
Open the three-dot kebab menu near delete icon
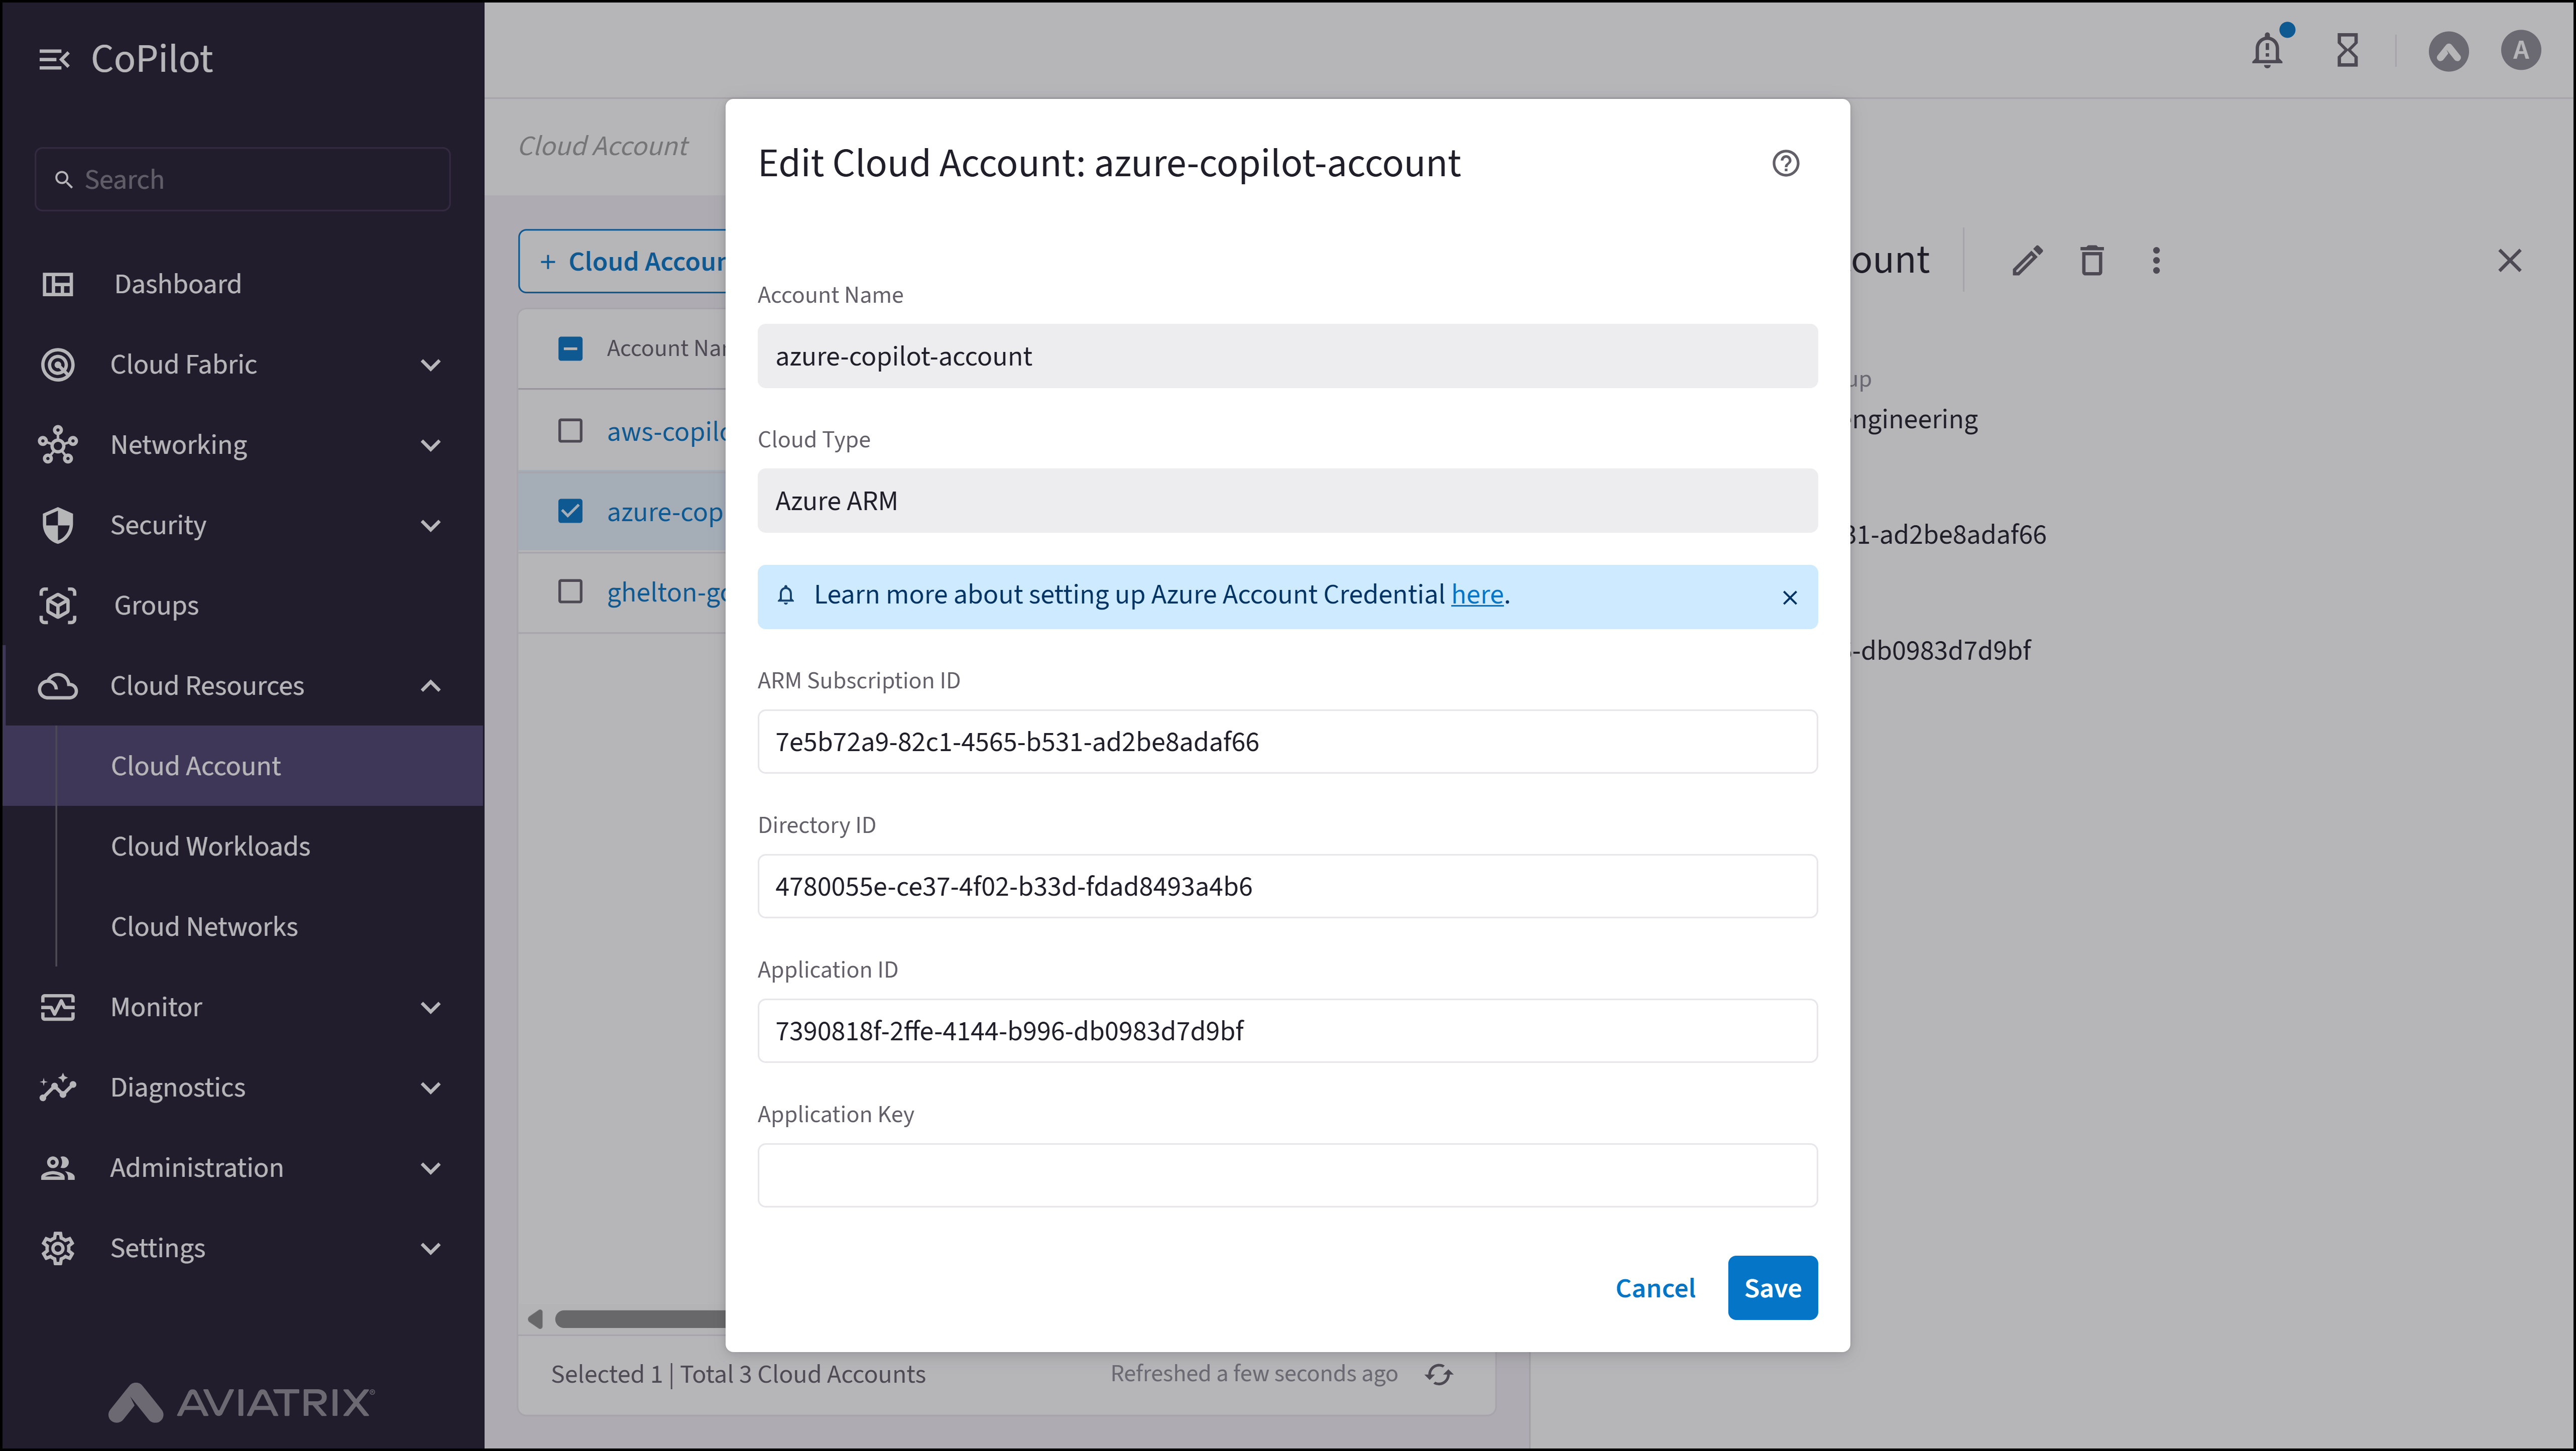coord(2156,260)
